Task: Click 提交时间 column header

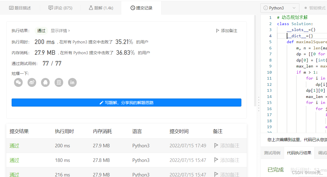Action: click(x=179, y=131)
